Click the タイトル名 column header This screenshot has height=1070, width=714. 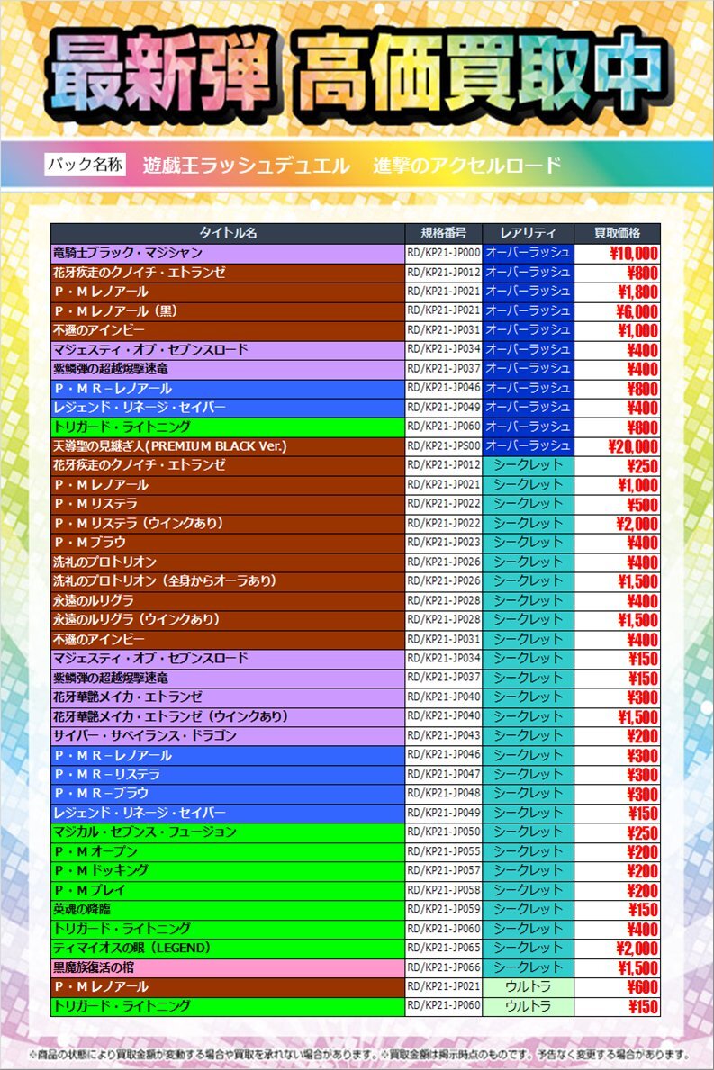[228, 233]
